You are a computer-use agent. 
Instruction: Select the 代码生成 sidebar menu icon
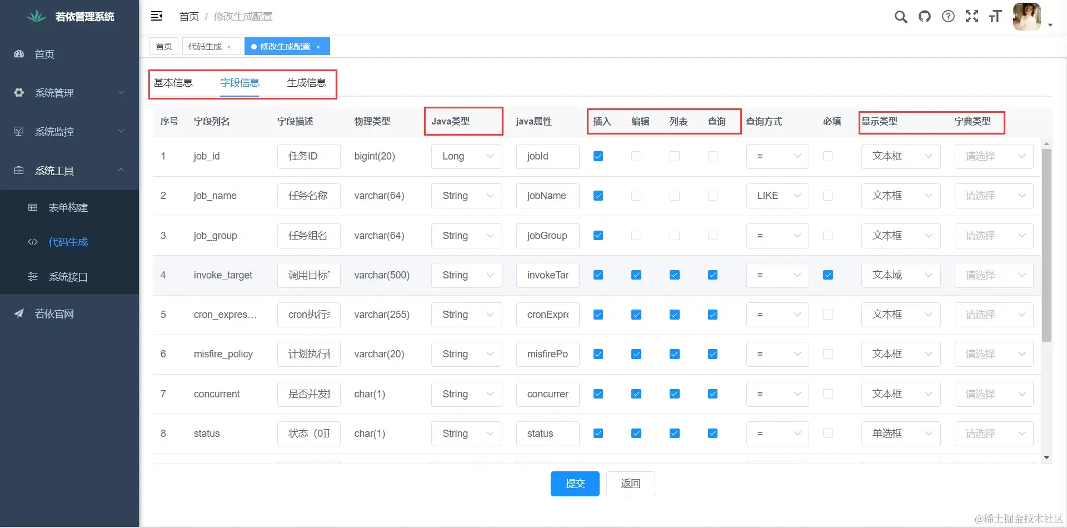coord(32,242)
